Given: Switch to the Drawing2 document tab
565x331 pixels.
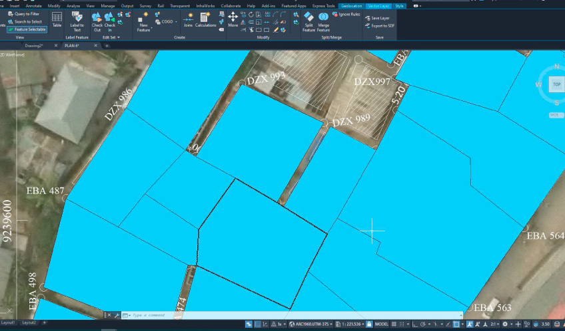Looking at the screenshot, I should coord(33,46).
